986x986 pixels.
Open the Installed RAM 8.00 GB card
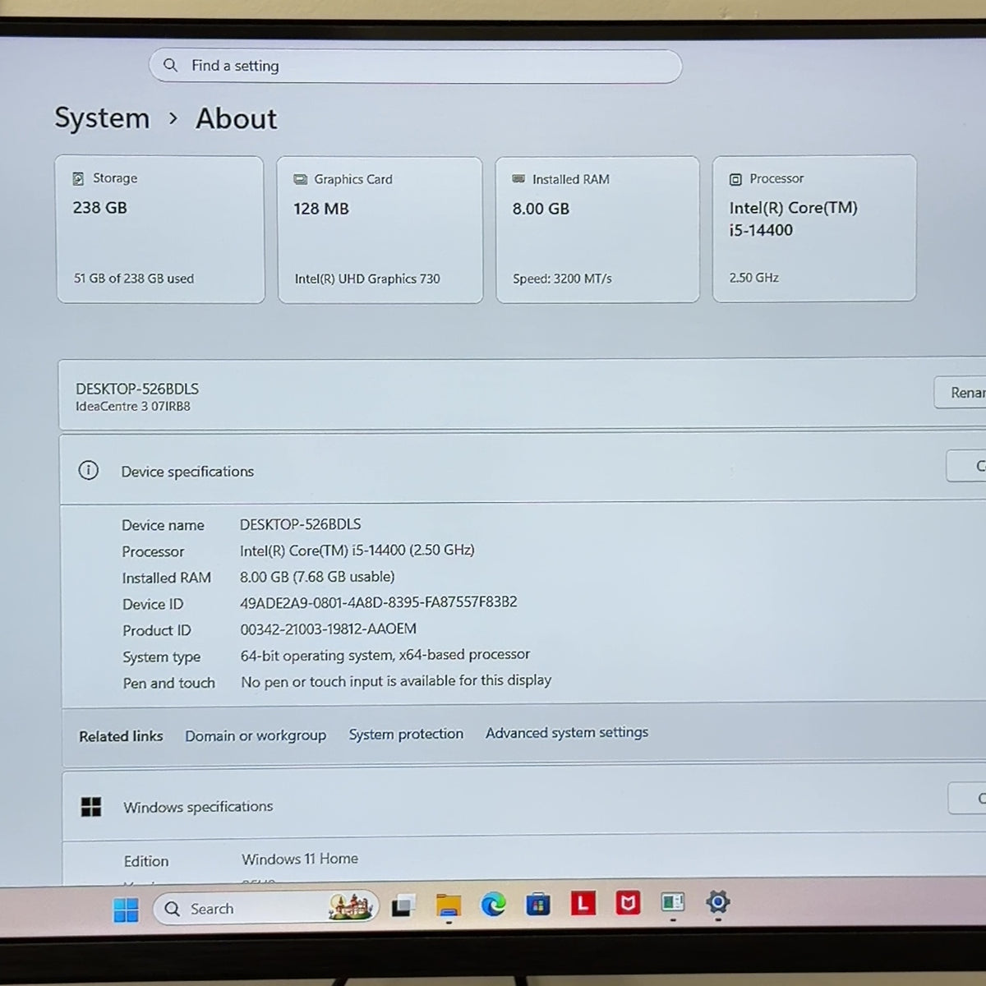[597, 229]
